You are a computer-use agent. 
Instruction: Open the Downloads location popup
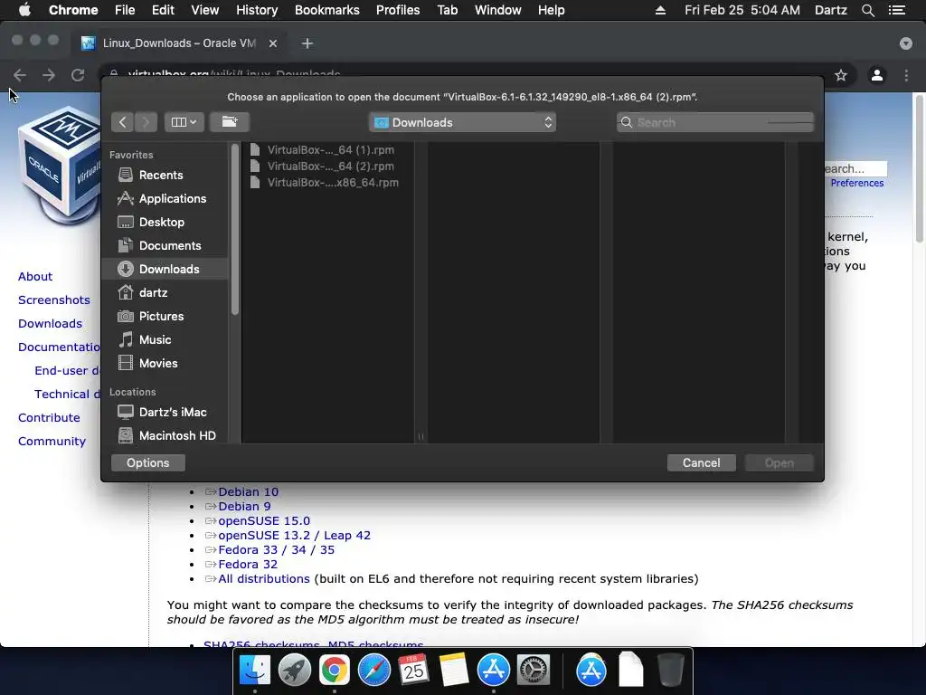click(462, 122)
